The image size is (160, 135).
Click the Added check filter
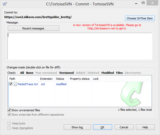(x=81, y=73)
